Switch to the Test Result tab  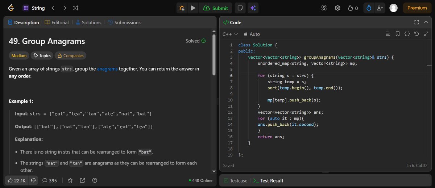[x=268, y=180]
